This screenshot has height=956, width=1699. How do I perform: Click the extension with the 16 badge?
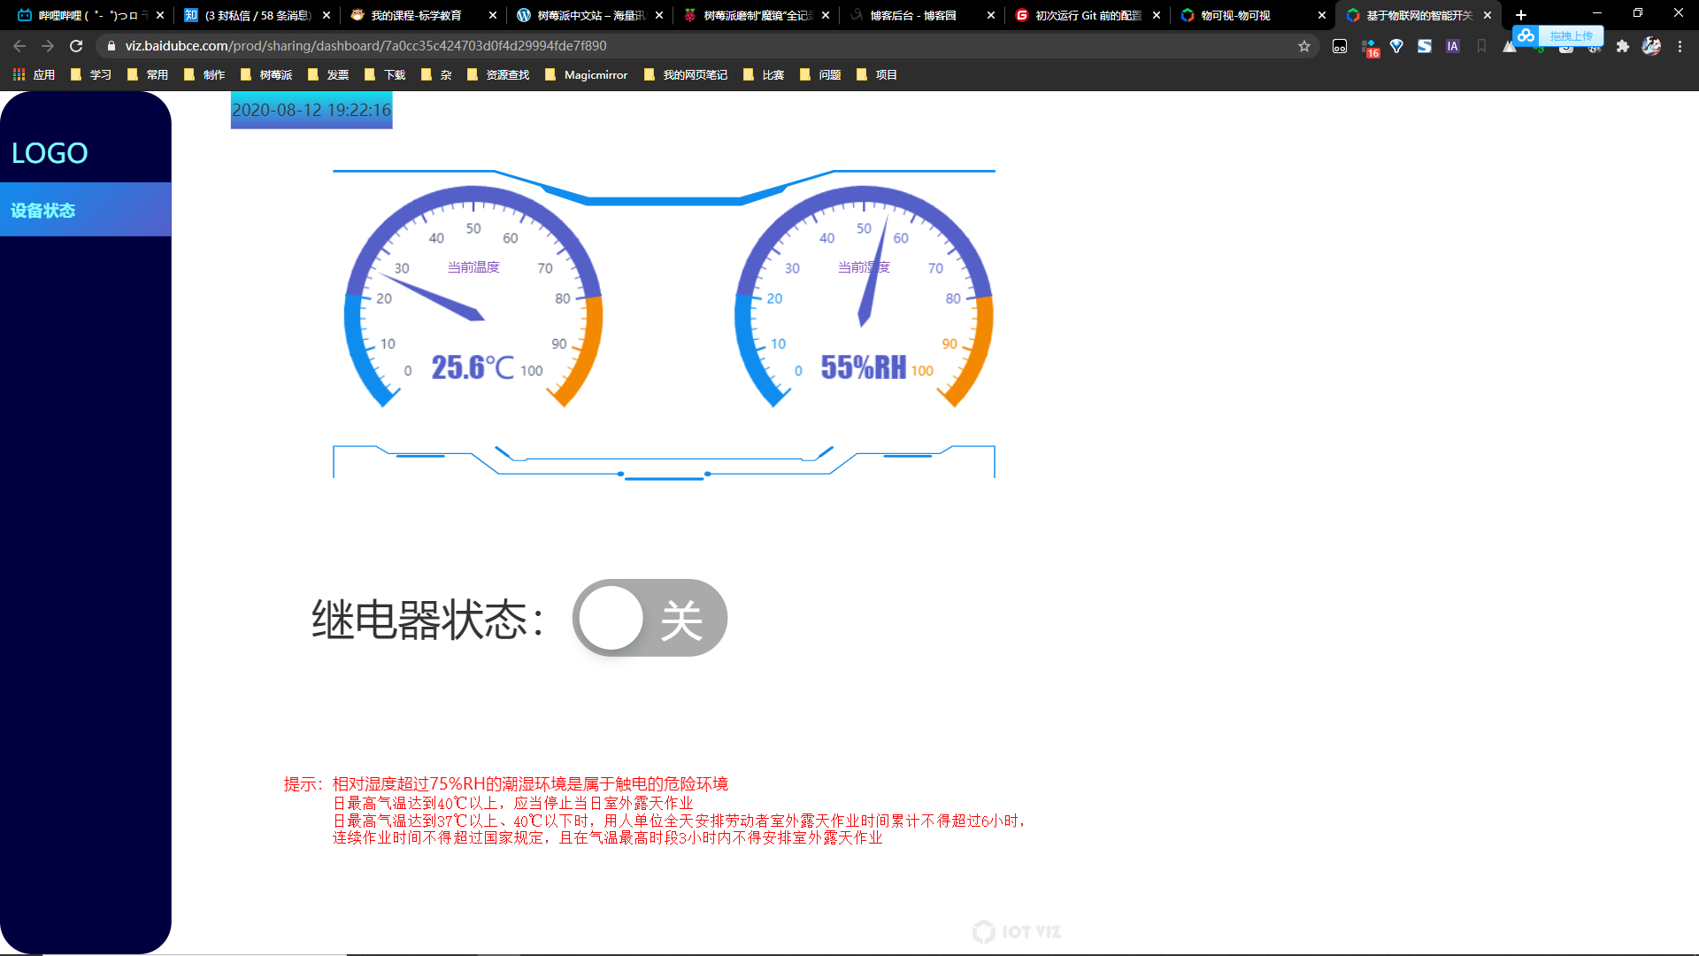pos(1369,47)
